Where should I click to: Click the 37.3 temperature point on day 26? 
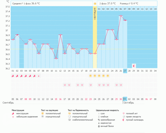121,16
